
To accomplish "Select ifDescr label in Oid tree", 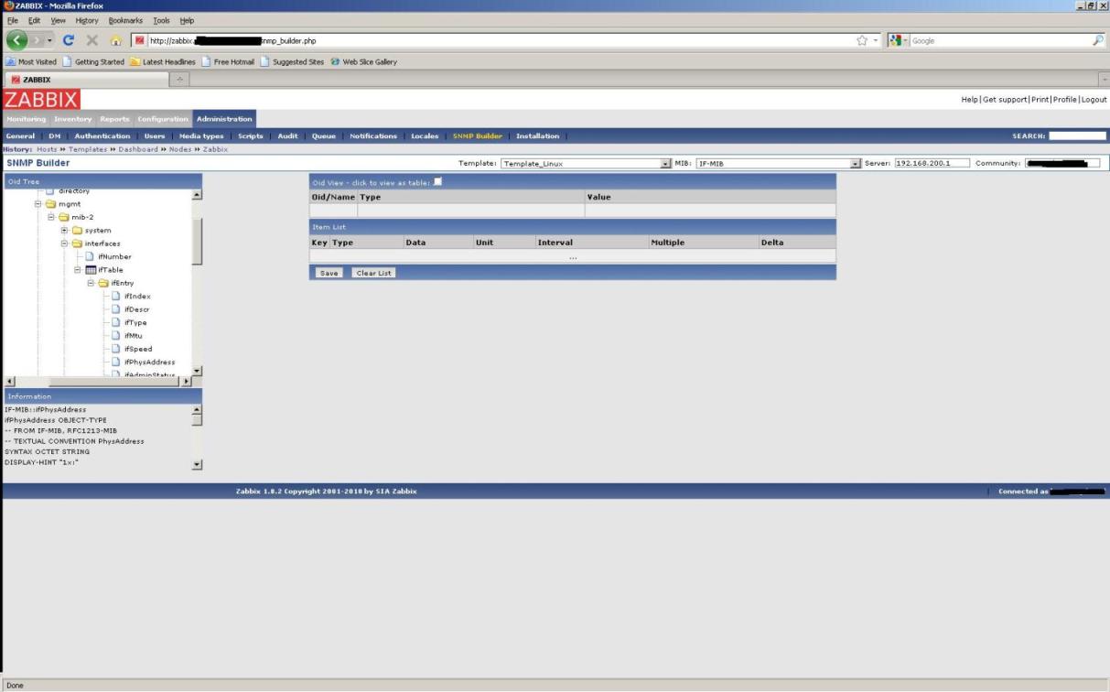I will click(137, 309).
